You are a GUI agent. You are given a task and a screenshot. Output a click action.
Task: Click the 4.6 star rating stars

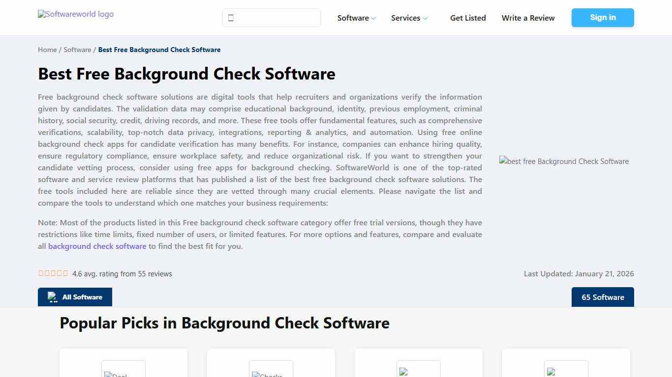coord(53,273)
